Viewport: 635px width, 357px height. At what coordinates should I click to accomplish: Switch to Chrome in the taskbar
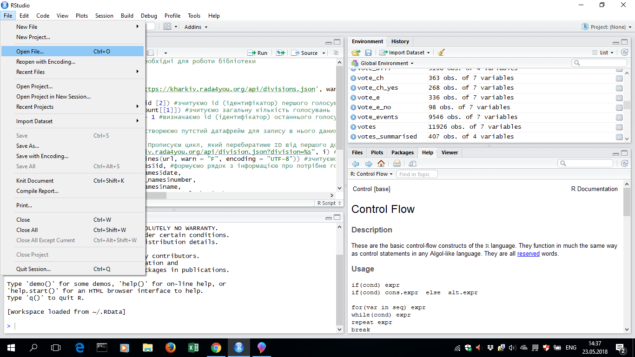click(216, 348)
